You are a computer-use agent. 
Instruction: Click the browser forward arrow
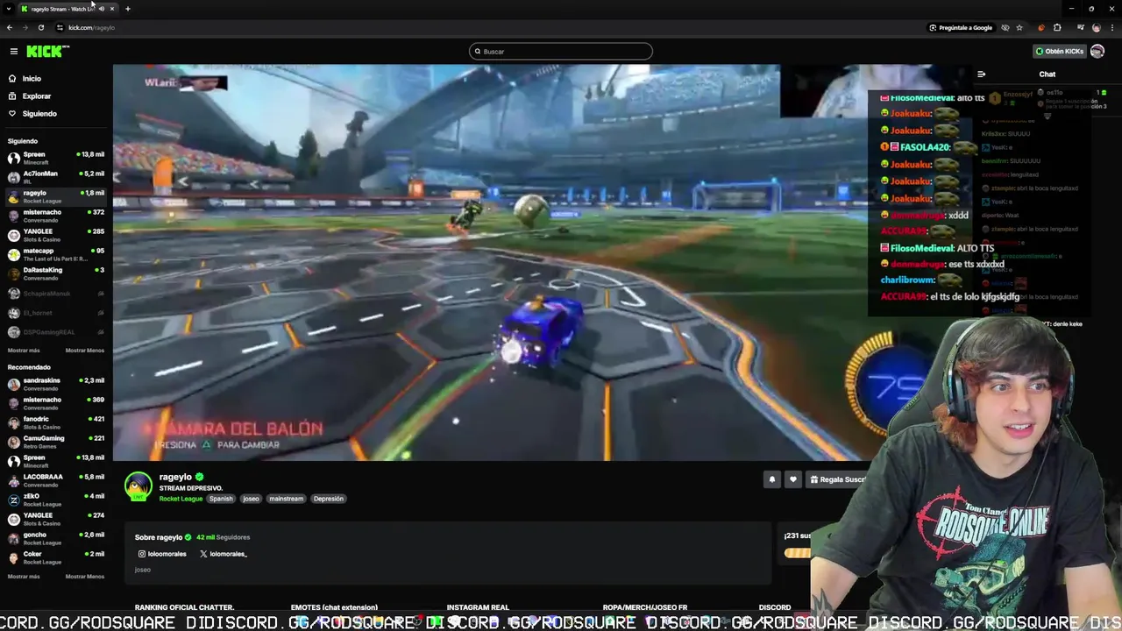coord(25,28)
